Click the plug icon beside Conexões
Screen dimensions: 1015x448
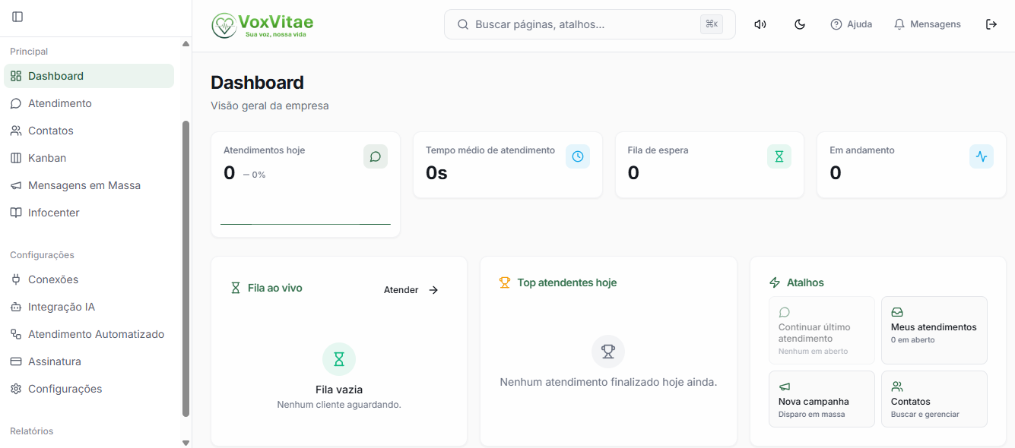point(16,279)
